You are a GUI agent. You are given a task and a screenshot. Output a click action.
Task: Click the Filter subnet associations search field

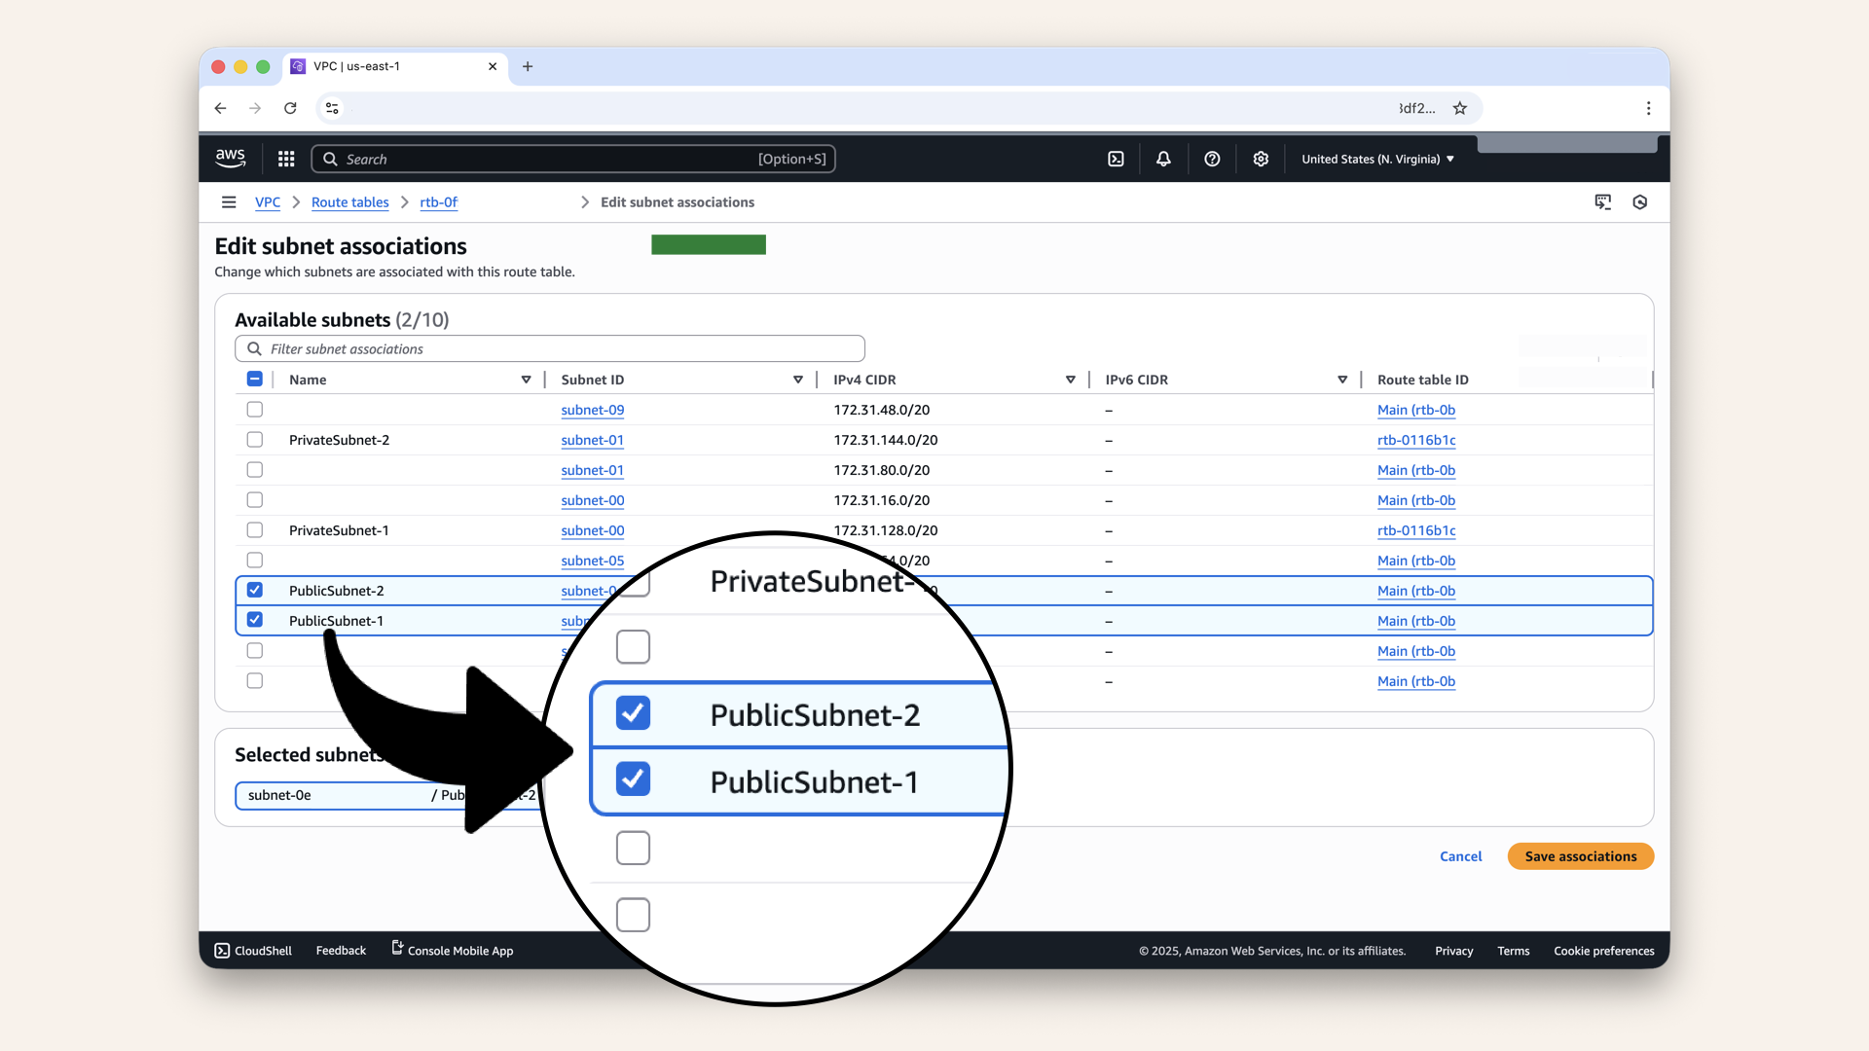(x=549, y=348)
